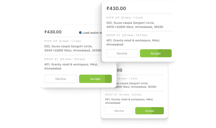Click the Load assist label text
This screenshot has height=128, width=216.
(x=92, y=33)
